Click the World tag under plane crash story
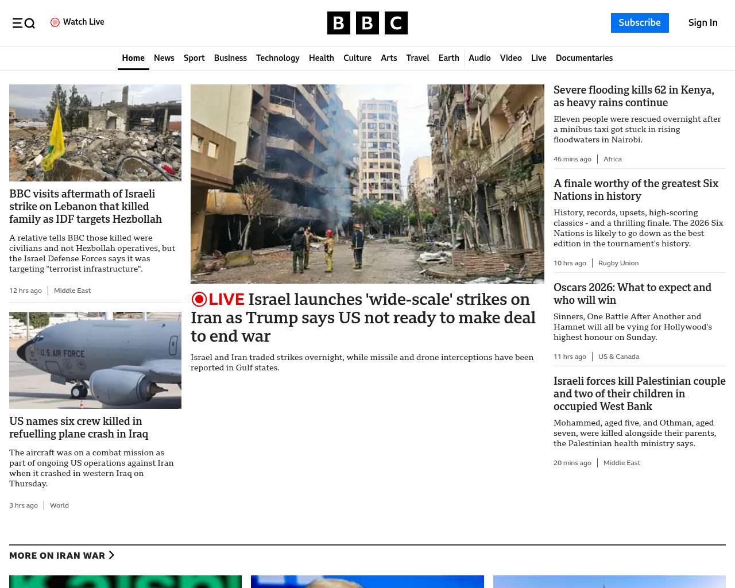Image resolution: width=735 pixels, height=588 pixels. click(x=59, y=505)
